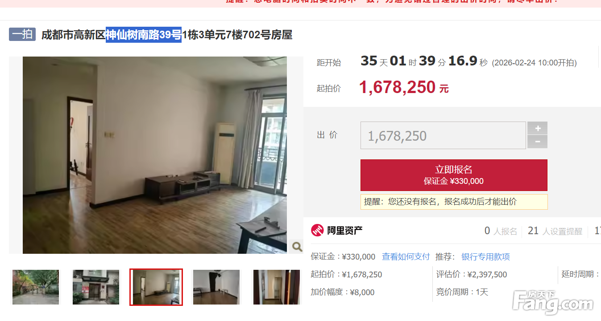Click the 一拍 auction round badge
Viewport: 601px width, 321px height.
tap(22, 34)
